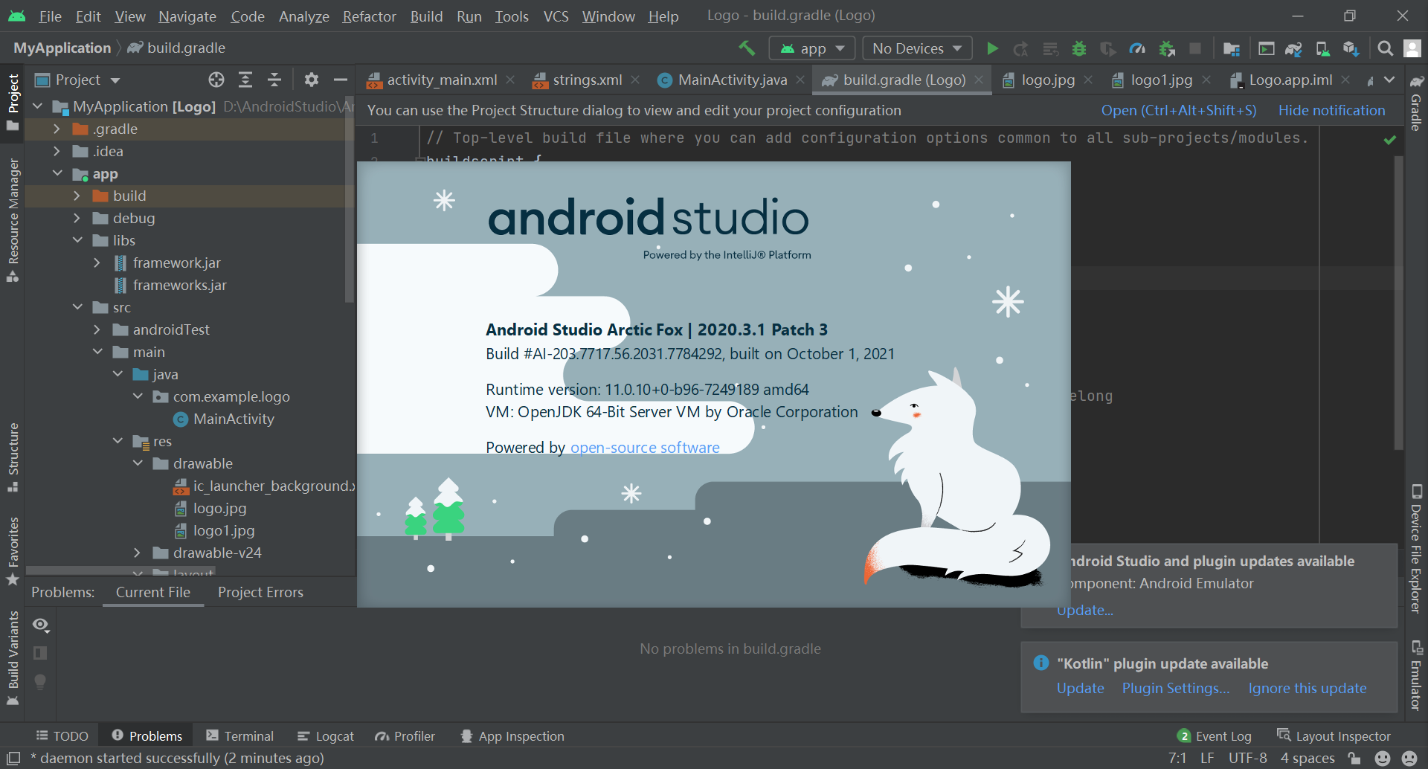The image size is (1428, 769).
Task: Click Hide notification link
Action: (x=1331, y=110)
